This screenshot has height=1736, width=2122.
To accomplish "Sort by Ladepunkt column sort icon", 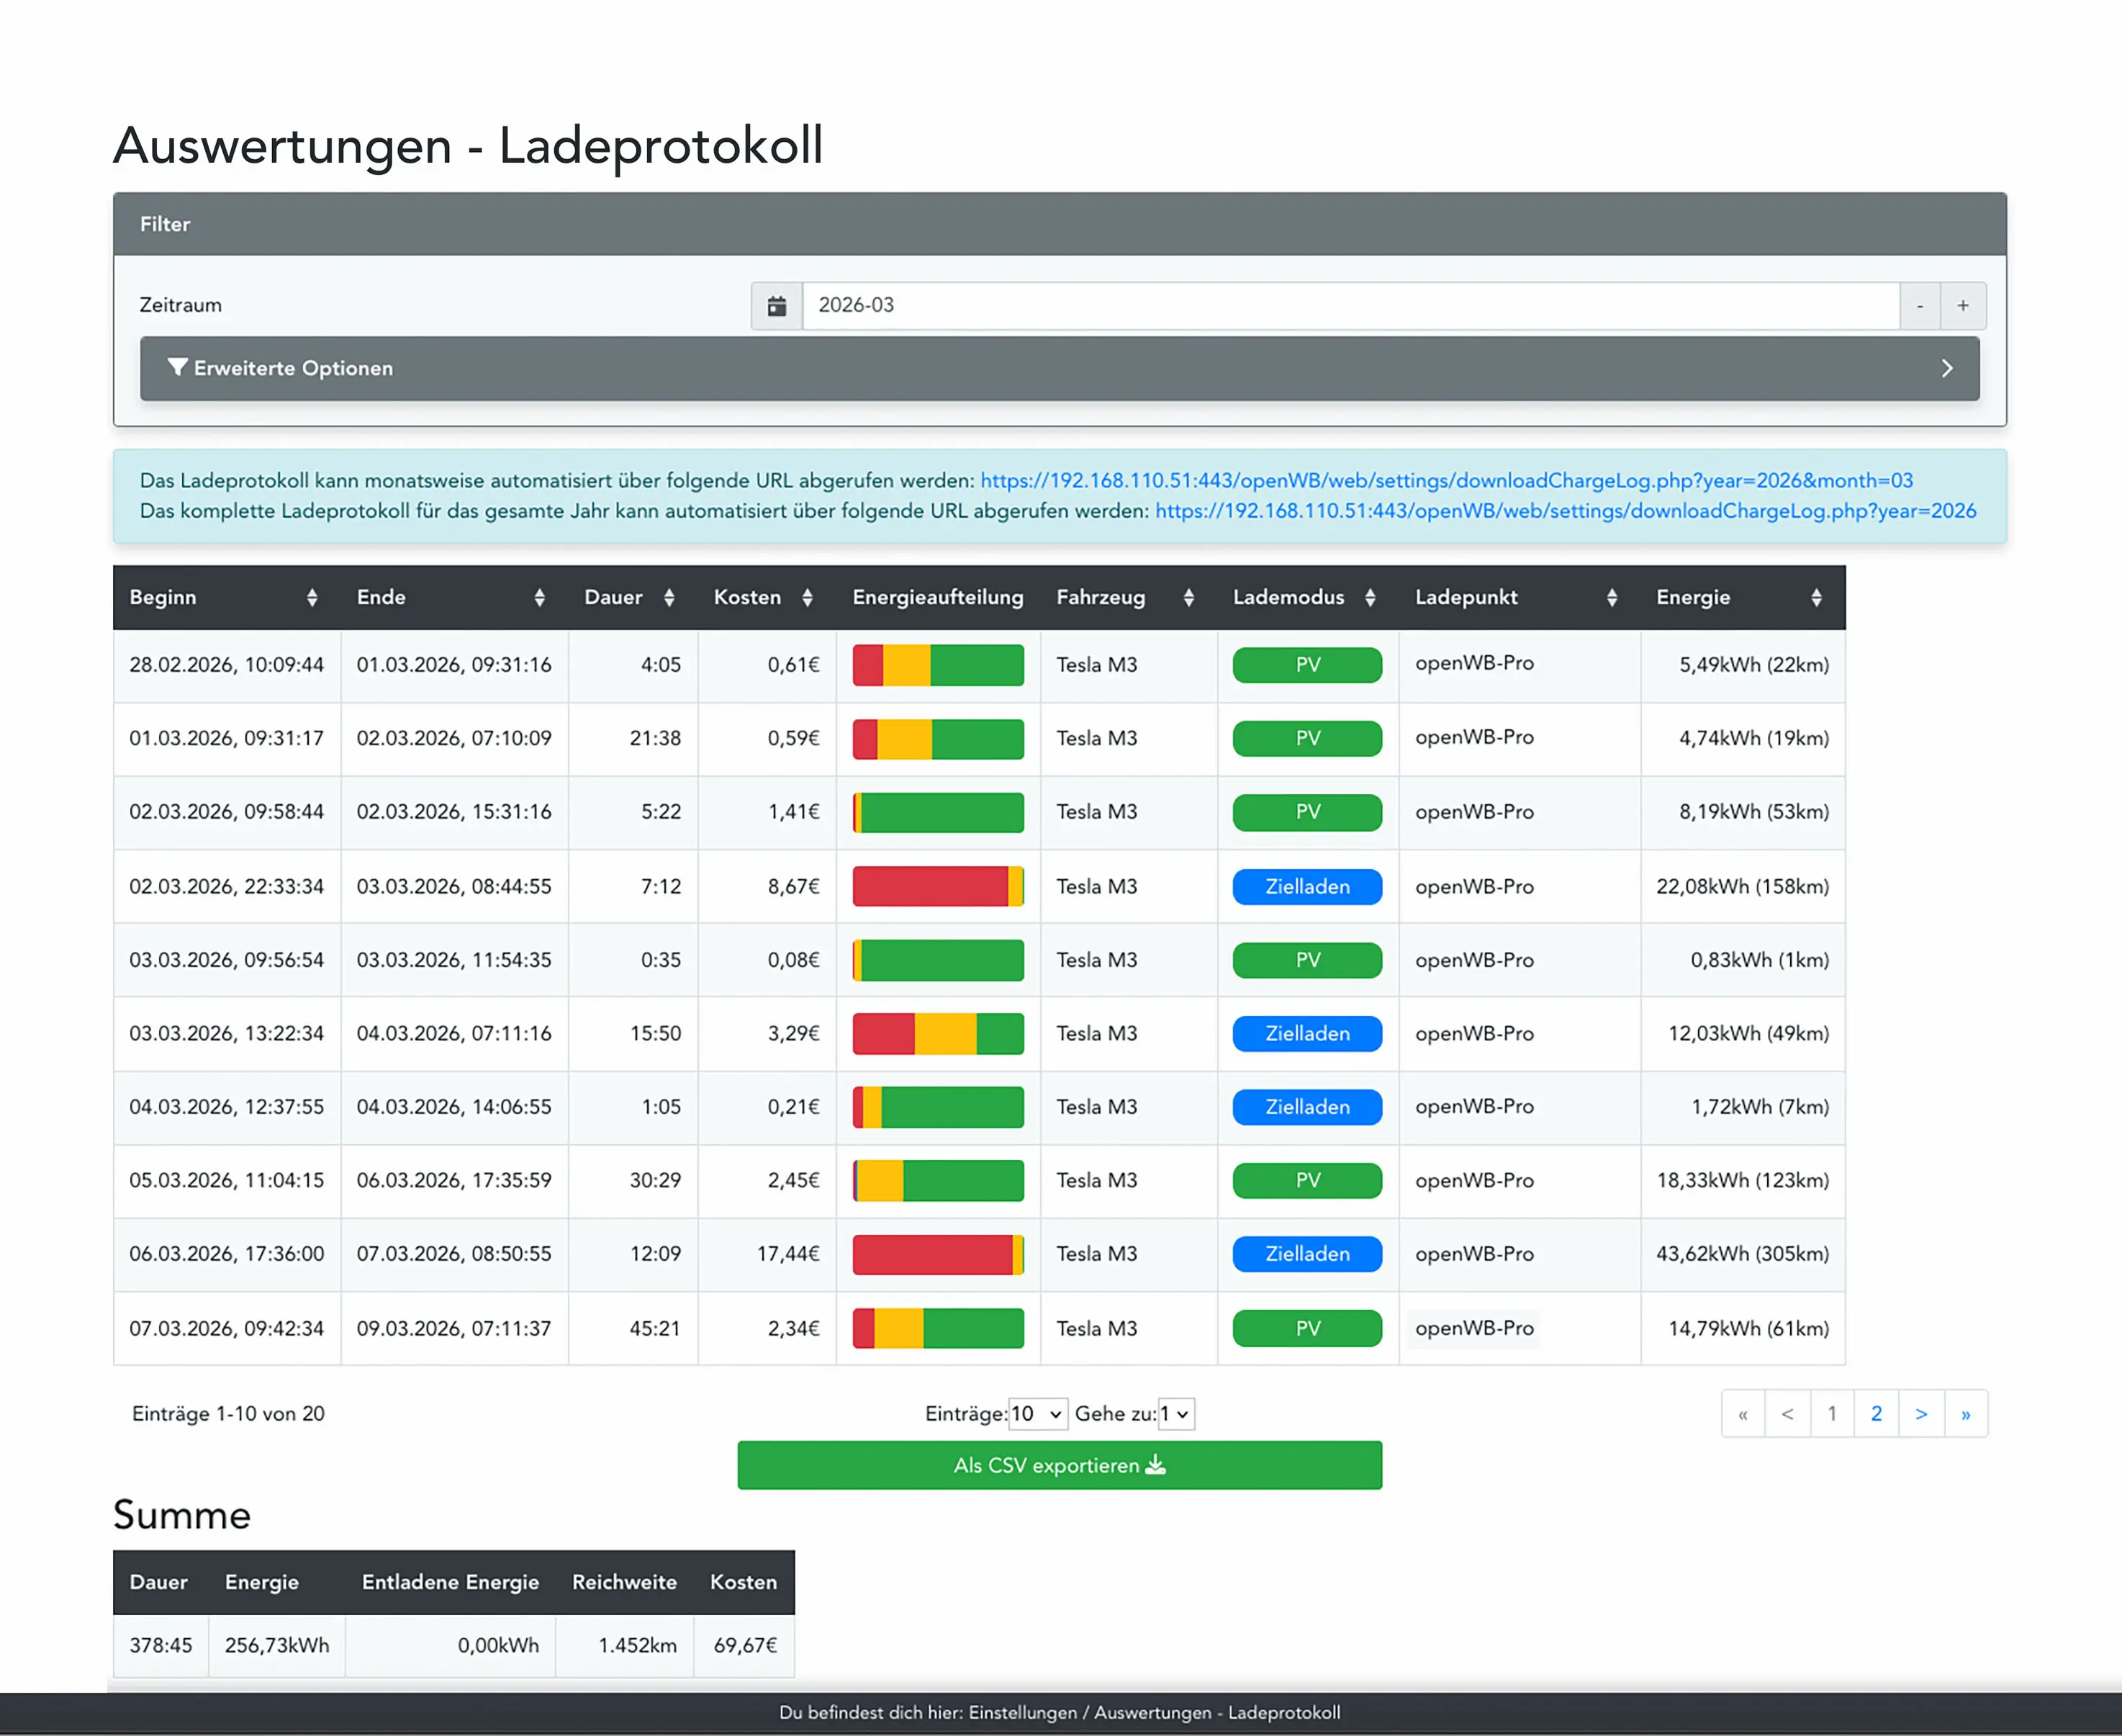I will tap(1611, 597).
